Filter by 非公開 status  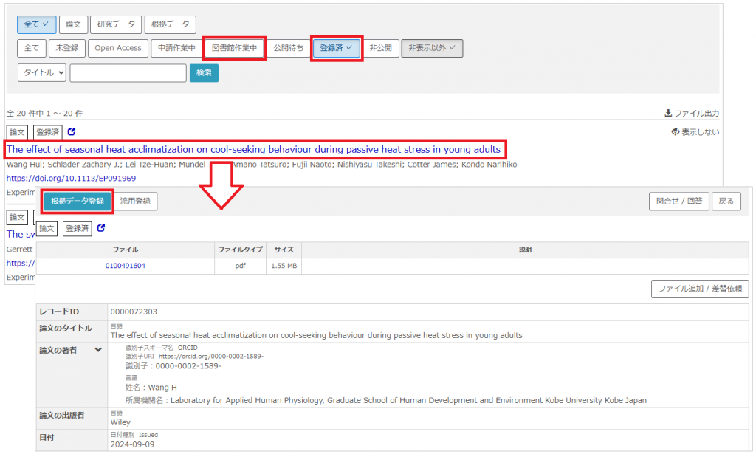[x=380, y=48]
